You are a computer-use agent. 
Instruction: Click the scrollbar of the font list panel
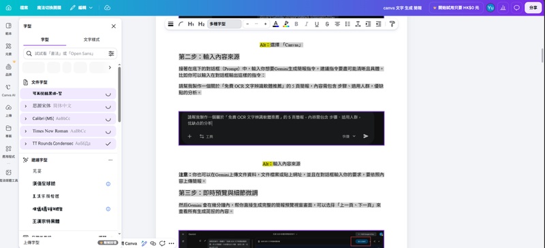pos(120,94)
